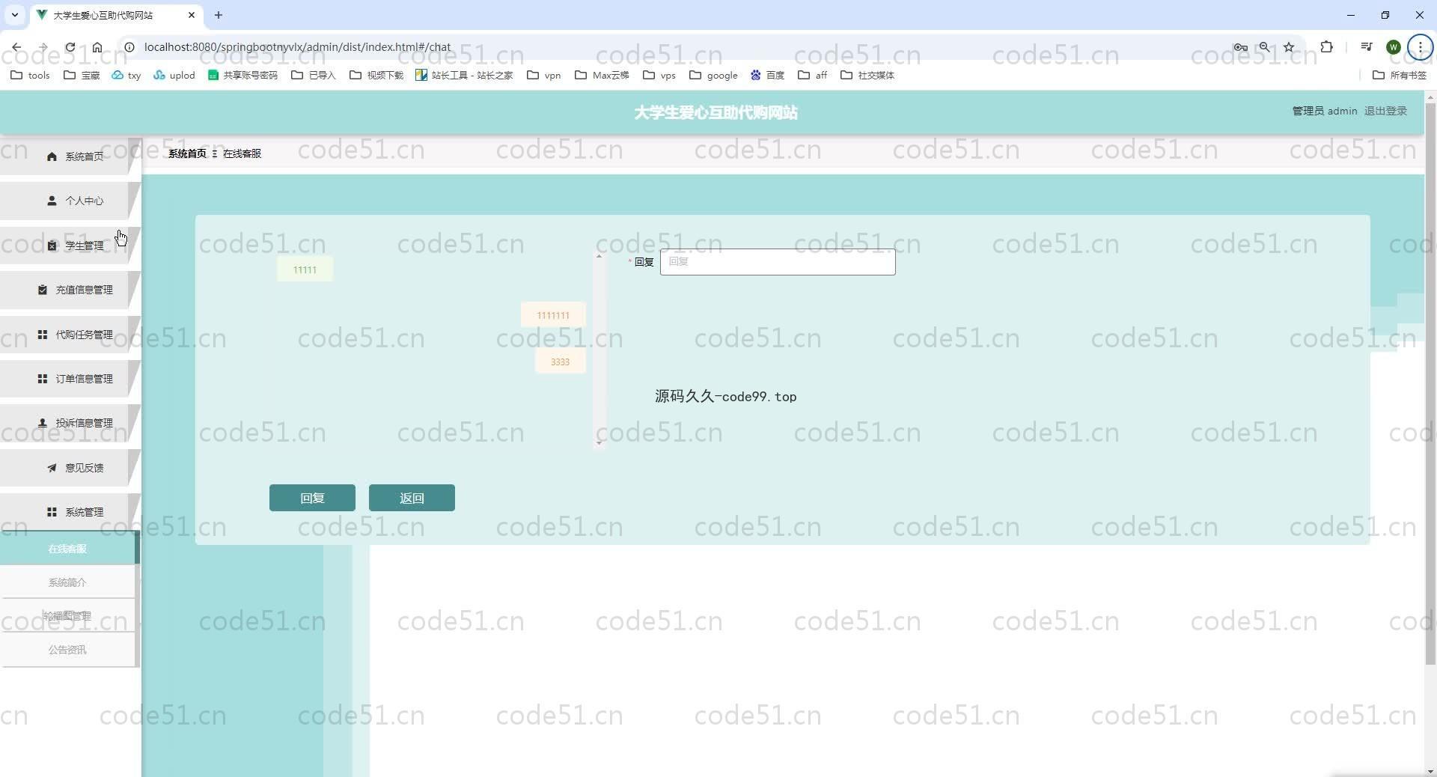The width and height of the screenshot is (1437, 777).
Task: Click the browser home icon
Action: click(97, 47)
